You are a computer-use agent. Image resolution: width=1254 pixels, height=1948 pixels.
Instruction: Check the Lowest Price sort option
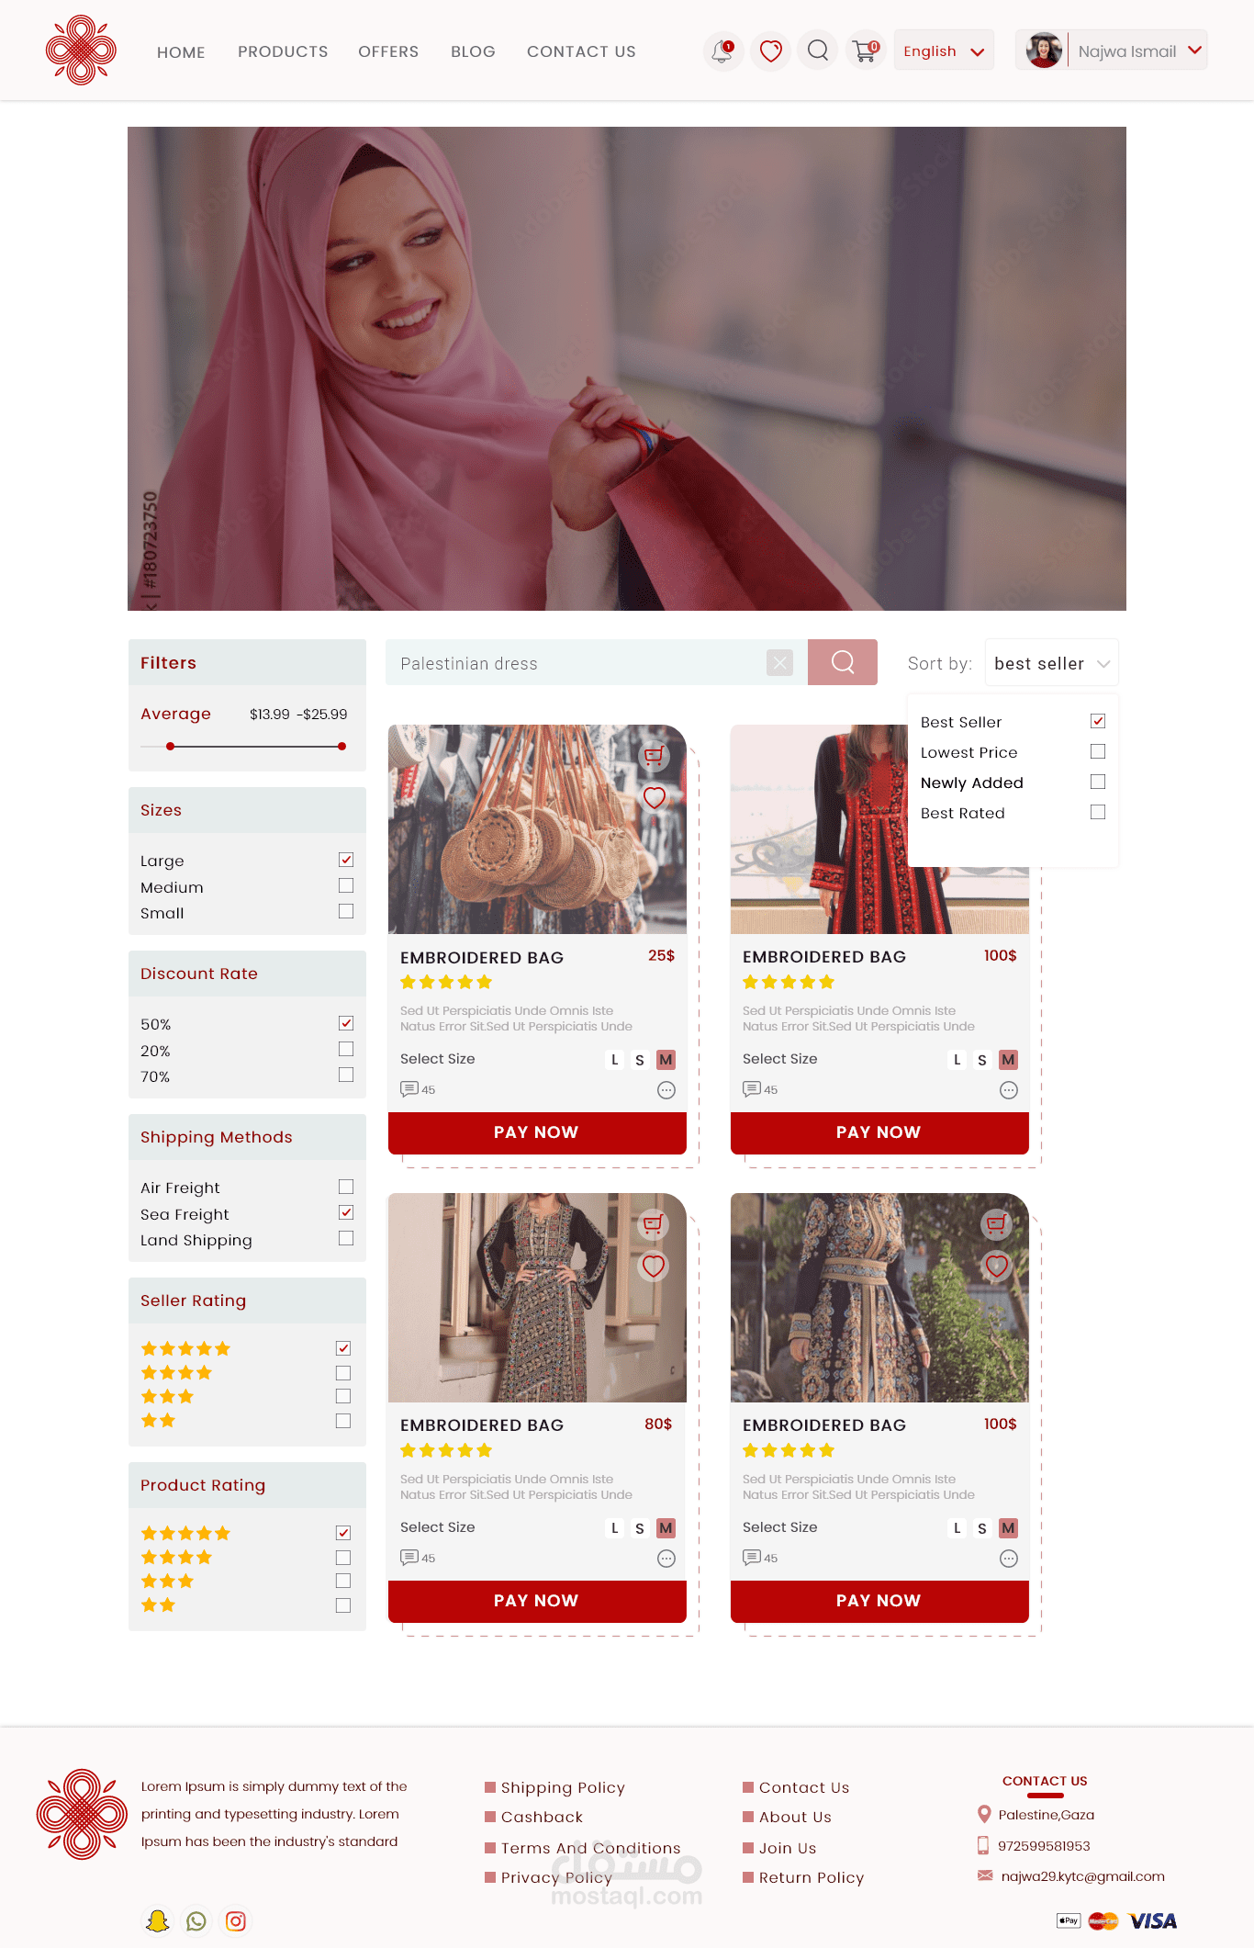tap(1098, 751)
